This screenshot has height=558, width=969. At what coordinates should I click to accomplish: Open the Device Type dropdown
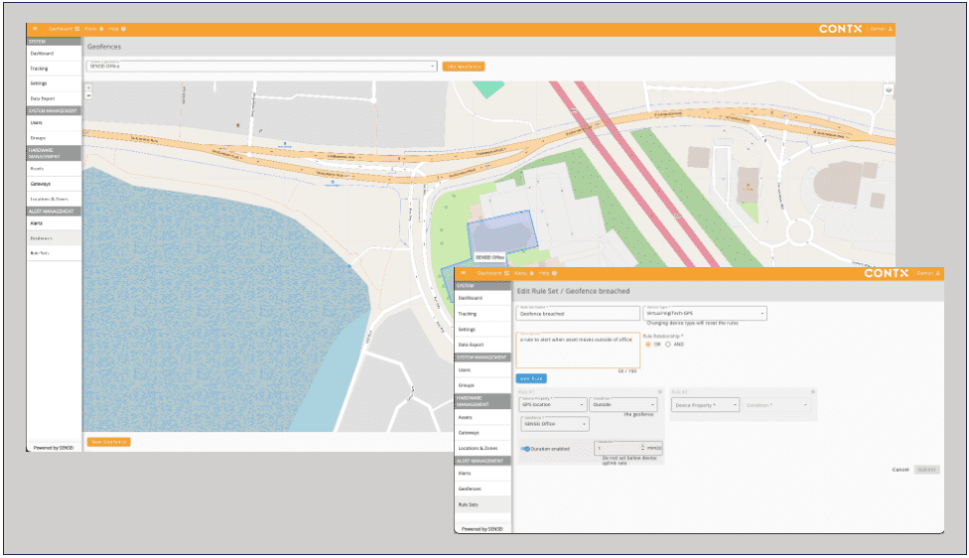705,313
